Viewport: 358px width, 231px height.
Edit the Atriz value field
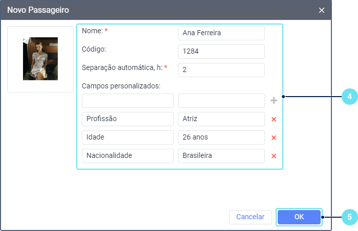(221, 119)
